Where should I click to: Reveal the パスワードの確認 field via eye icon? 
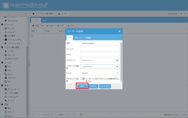[117, 67]
